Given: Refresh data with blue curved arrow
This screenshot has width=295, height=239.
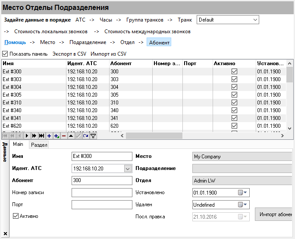Looking at the screenshot, I should pos(85,136).
